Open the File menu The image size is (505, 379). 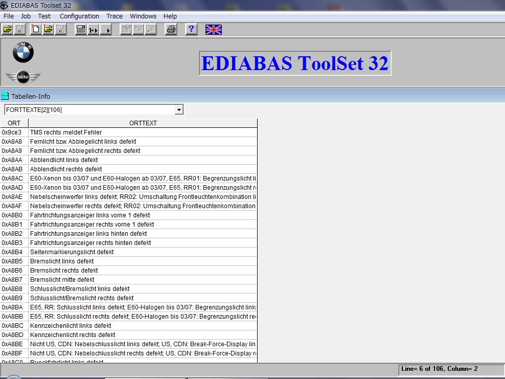click(9, 16)
